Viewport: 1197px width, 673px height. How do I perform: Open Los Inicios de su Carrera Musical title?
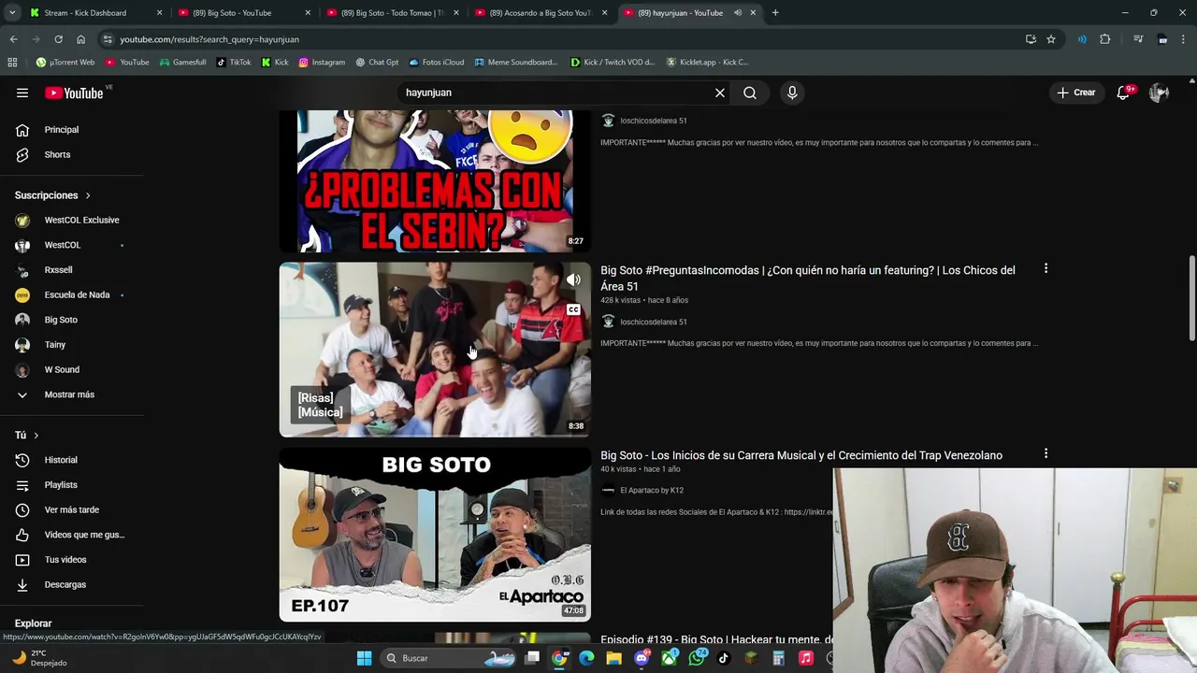pyautogui.click(x=801, y=455)
